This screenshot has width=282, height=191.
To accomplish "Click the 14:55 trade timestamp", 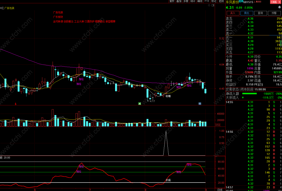I will [x=229, y=102].
